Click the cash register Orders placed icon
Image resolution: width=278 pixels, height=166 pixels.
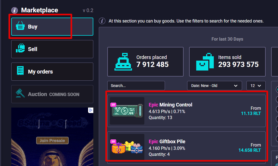click(123, 62)
